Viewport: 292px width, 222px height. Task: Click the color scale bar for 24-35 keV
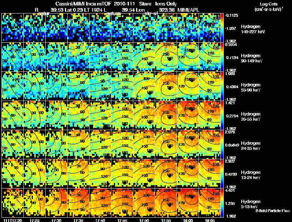pos(222,144)
